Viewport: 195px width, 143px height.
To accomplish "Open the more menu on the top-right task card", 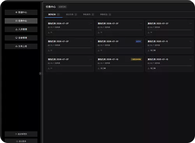I will pyautogui.click(x=191, y=24).
